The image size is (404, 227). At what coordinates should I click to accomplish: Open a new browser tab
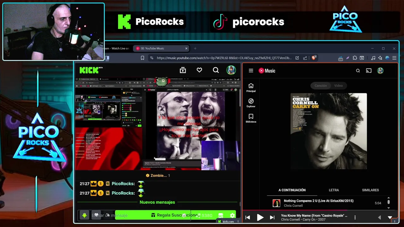click(x=195, y=48)
